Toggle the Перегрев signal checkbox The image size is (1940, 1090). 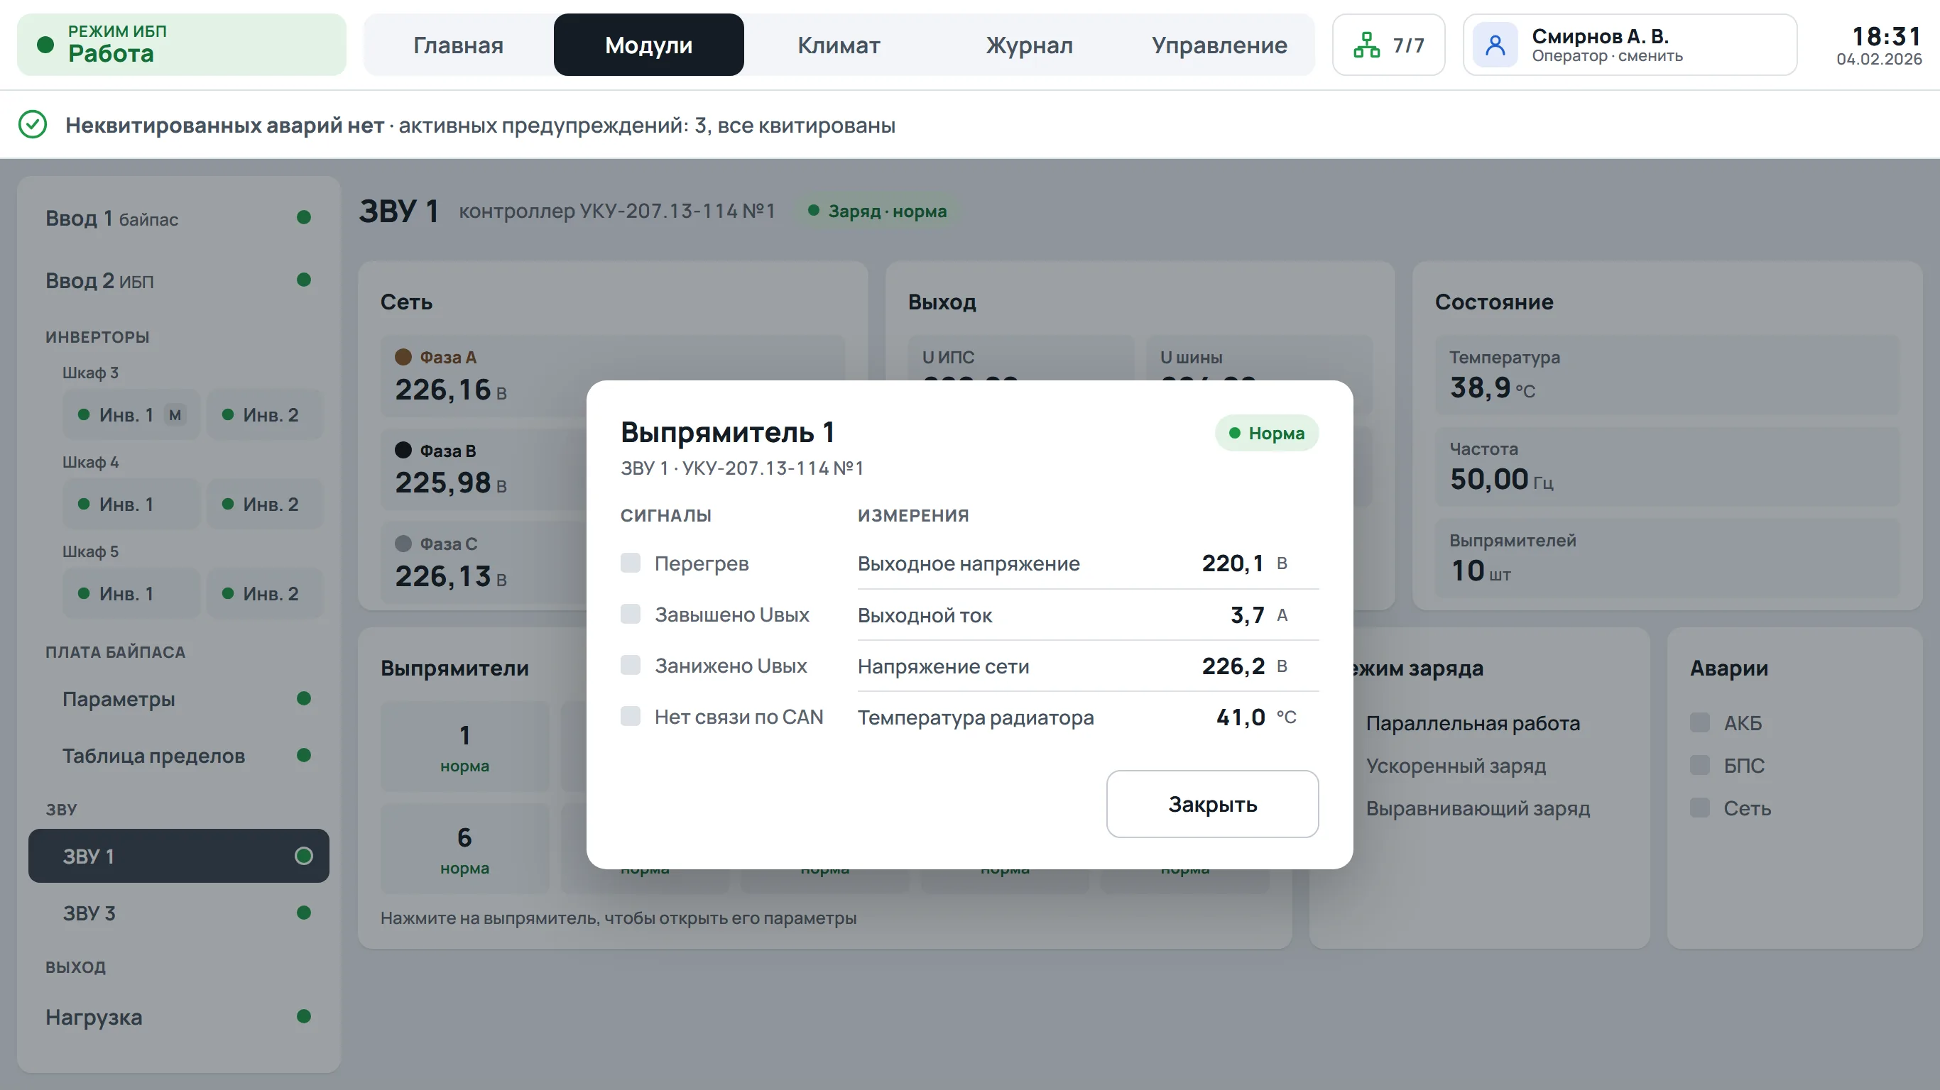pyautogui.click(x=631, y=563)
